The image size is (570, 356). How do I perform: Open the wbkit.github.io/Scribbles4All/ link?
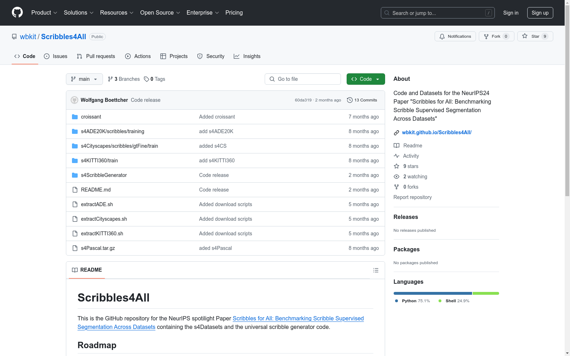pyautogui.click(x=437, y=132)
